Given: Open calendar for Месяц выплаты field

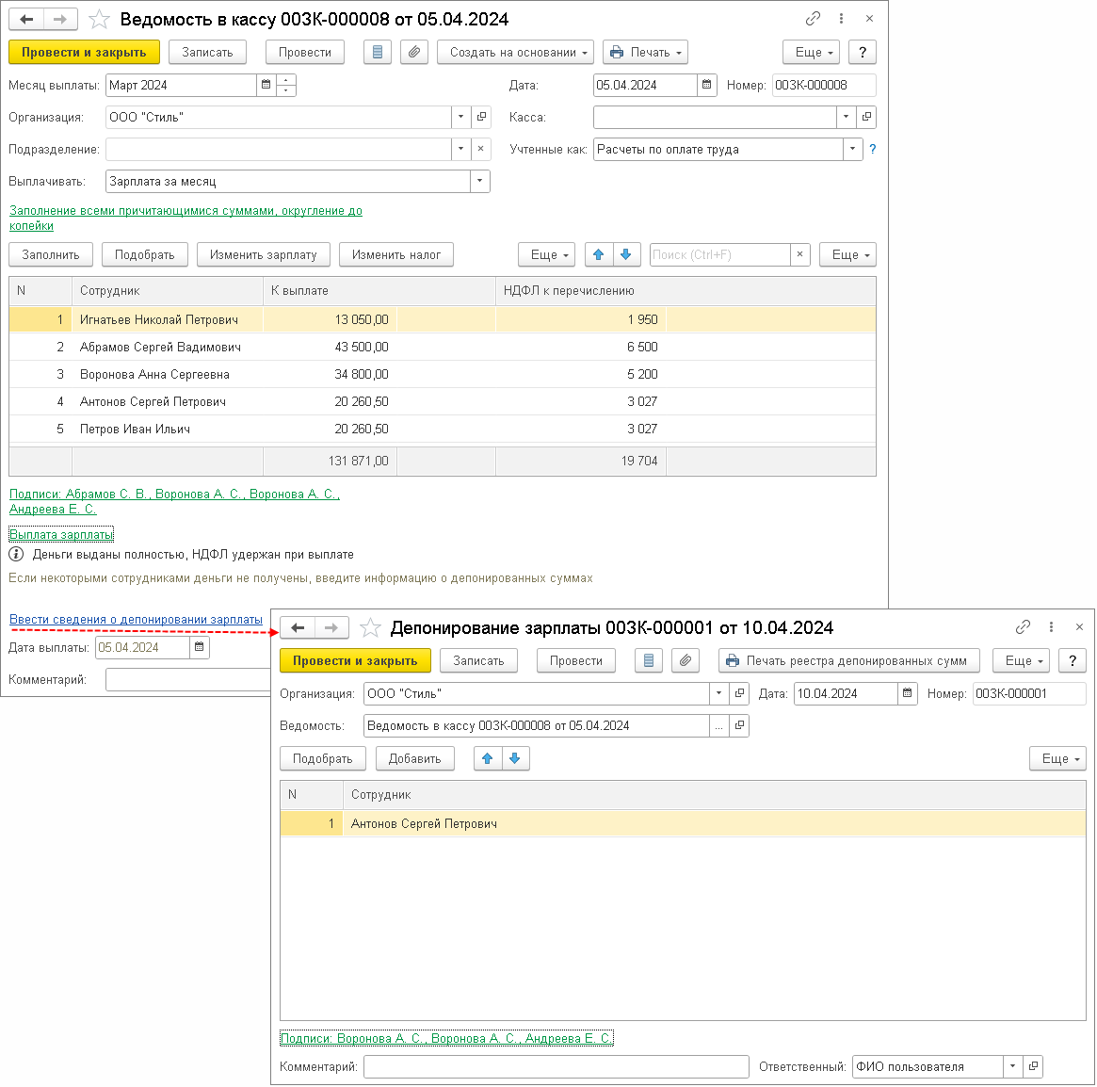Looking at the screenshot, I should coord(266,85).
